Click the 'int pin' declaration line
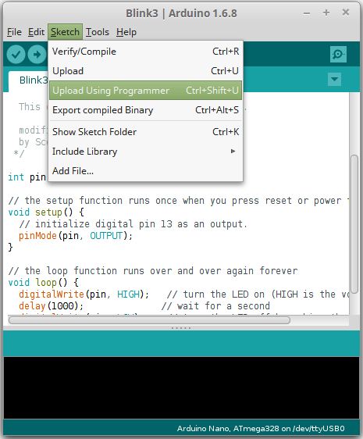The width and height of the screenshot is (363, 439). [x=27, y=177]
